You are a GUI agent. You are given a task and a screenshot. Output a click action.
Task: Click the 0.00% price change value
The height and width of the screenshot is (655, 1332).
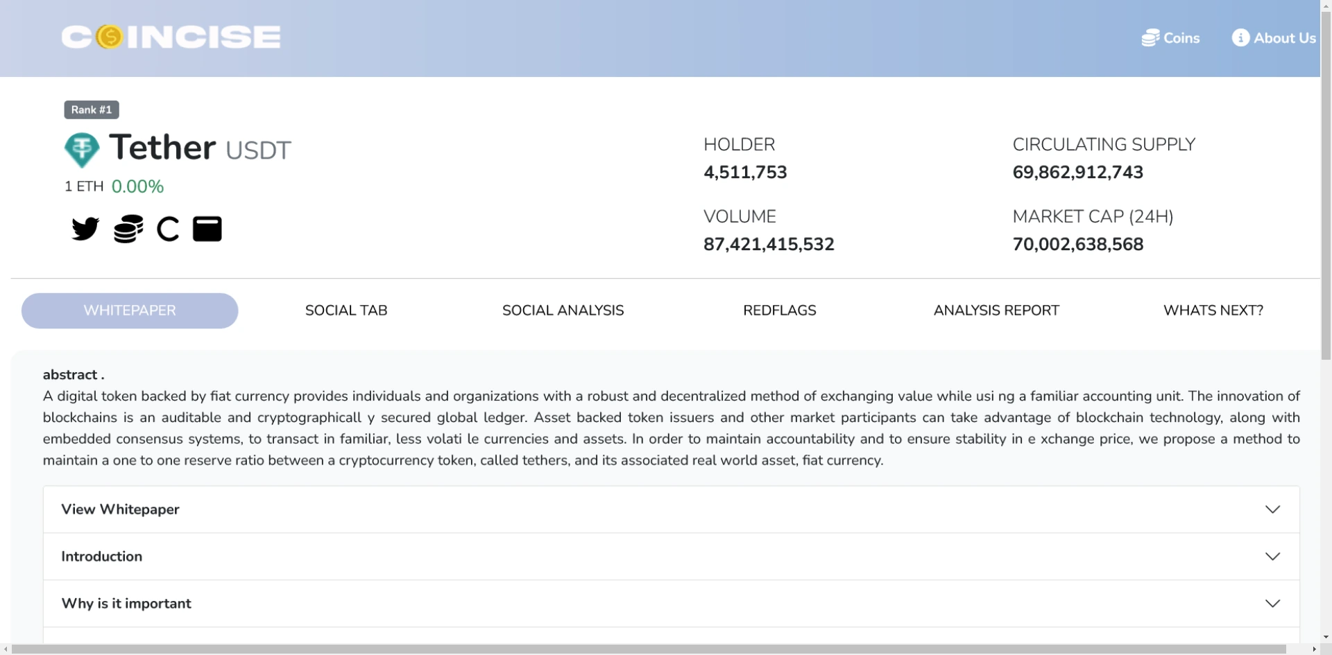click(x=137, y=186)
